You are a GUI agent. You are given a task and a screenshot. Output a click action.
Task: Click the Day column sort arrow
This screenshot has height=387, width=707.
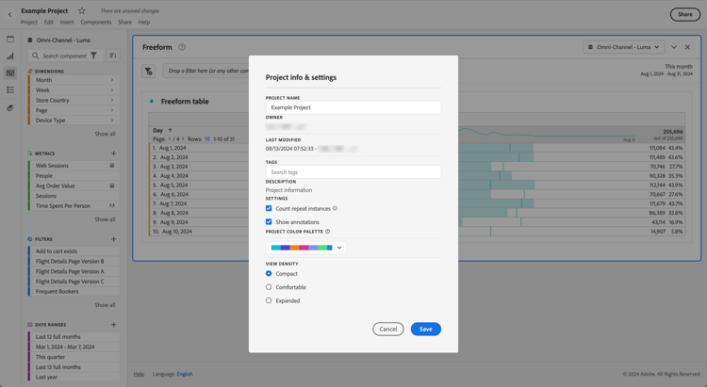click(x=170, y=130)
